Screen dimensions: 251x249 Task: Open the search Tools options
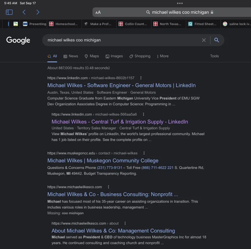[214, 56]
